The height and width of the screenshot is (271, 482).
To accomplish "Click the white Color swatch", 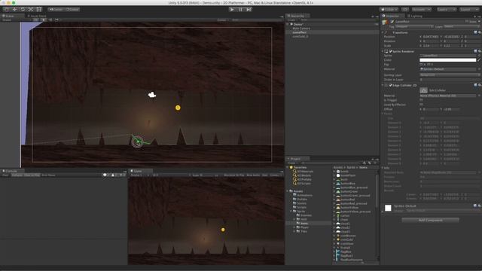I will [448, 60].
